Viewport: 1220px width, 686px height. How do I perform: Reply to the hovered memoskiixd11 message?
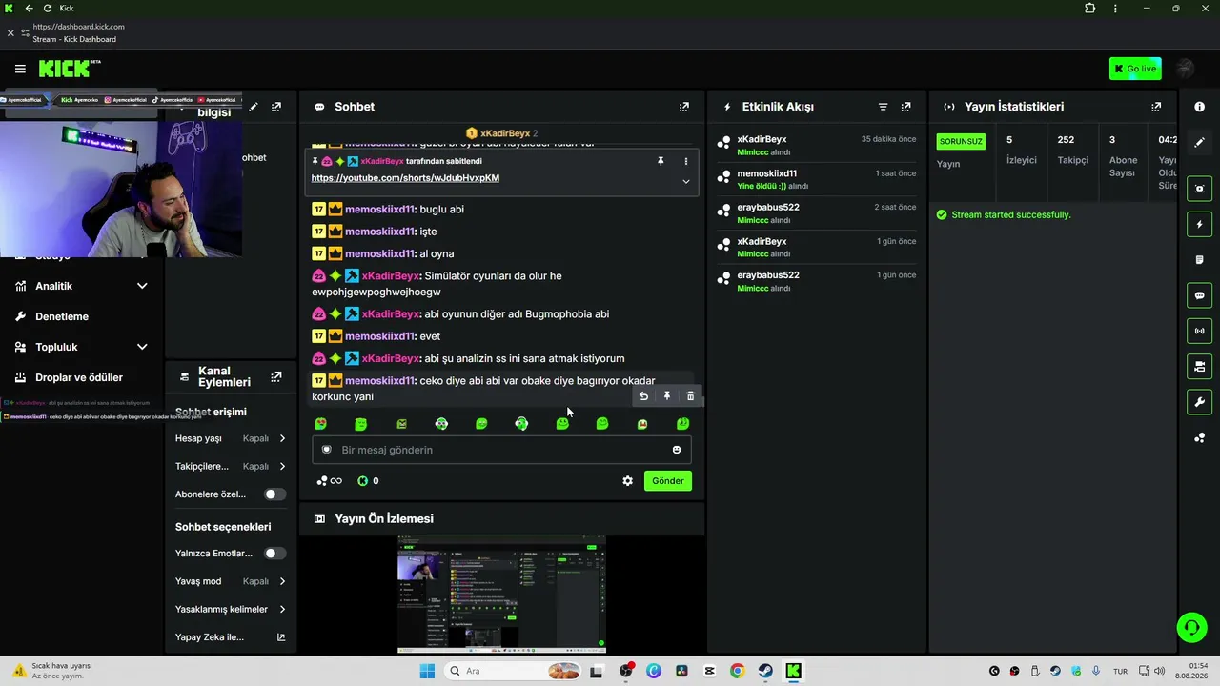(x=643, y=396)
